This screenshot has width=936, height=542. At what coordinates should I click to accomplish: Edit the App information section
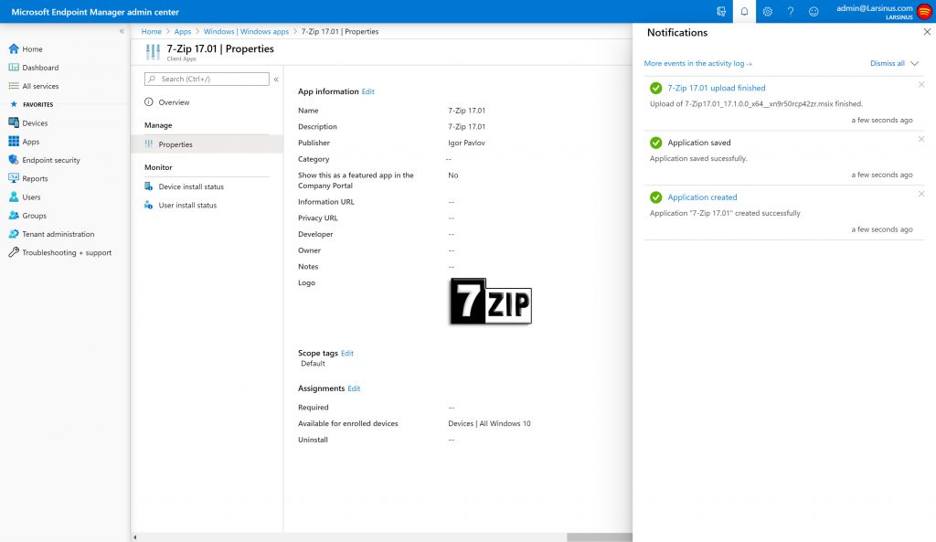[367, 91]
